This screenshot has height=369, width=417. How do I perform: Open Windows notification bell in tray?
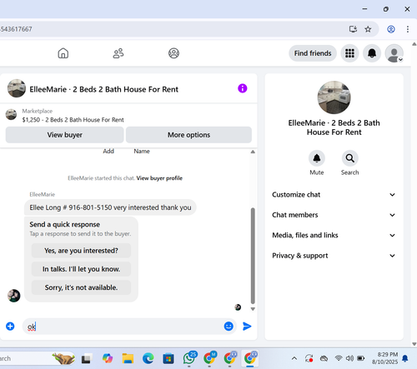click(405, 358)
